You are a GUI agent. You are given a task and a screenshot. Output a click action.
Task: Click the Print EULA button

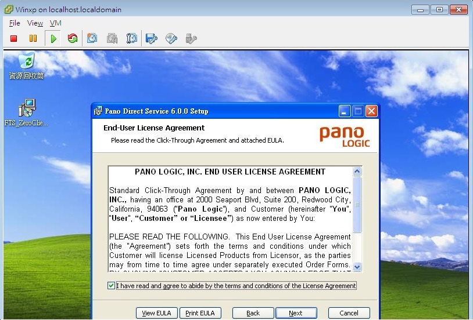pos(200,313)
